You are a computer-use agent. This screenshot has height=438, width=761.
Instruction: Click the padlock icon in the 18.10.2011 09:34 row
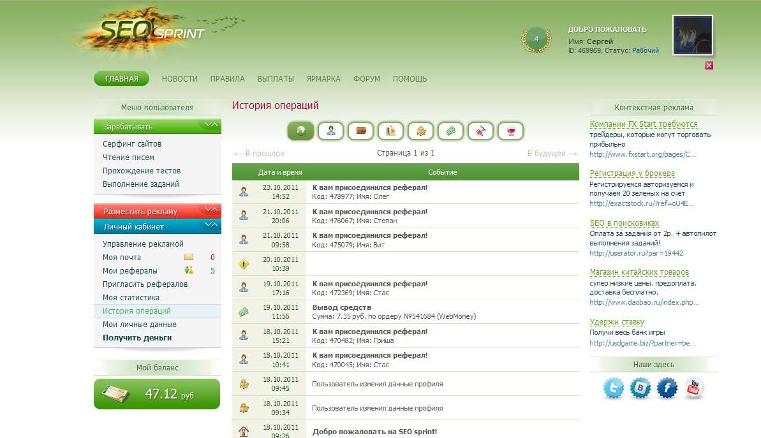click(244, 408)
